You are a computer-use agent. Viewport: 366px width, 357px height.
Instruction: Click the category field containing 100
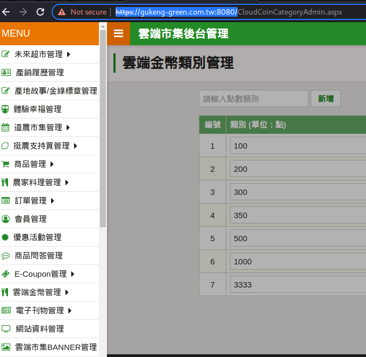[298, 145]
